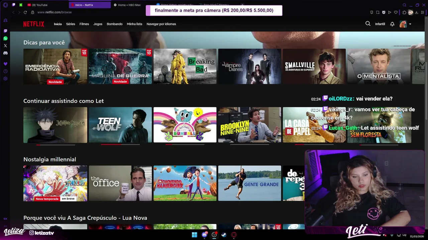Click the netflix.com/browse address bar
Viewport: 428px width, 240px height.
55,12
